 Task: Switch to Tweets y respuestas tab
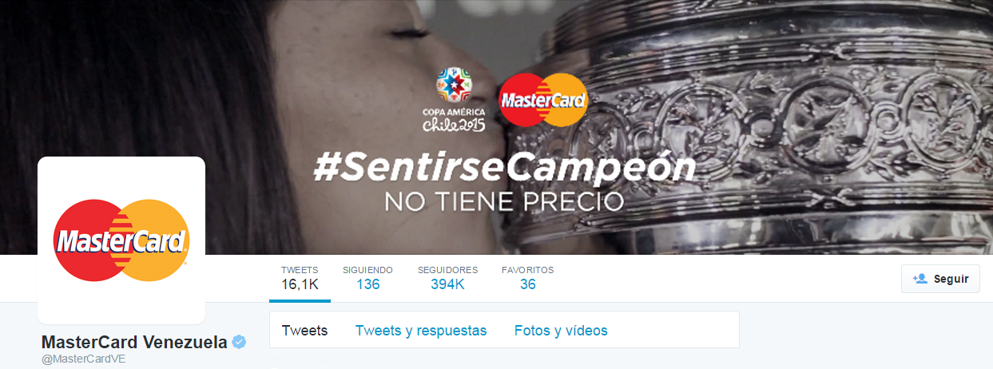pyautogui.click(x=421, y=330)
